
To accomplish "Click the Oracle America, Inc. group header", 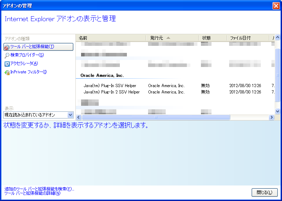I will 102,75.
